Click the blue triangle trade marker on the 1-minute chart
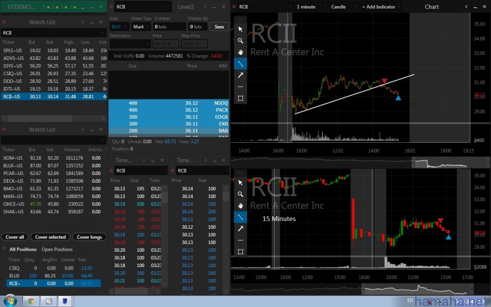The height and width of the screenshot is (307, 491). pyautogui.click(x=398, y=98)
